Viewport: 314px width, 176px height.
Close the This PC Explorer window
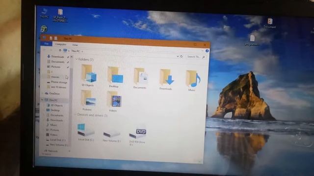[205, 45]
